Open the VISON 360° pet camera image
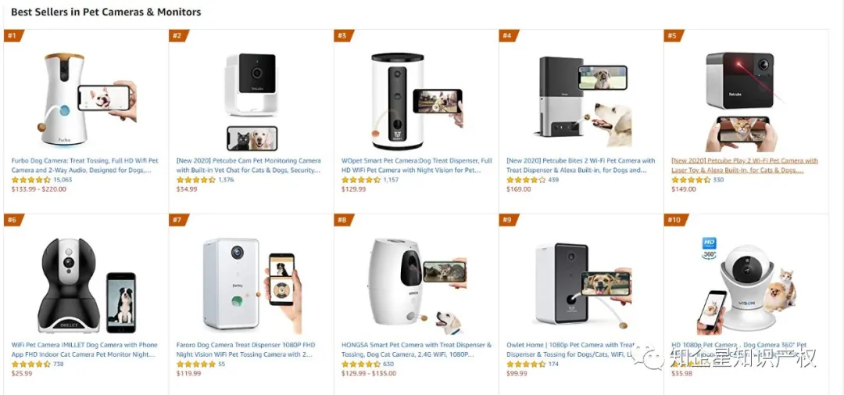 click(746, 285)
